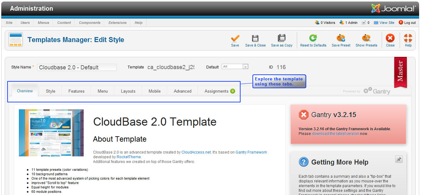Viewport: 421px width, 195px height.
Task: Click the Reset to Defaults icon
Action: [x=313, y=38]
